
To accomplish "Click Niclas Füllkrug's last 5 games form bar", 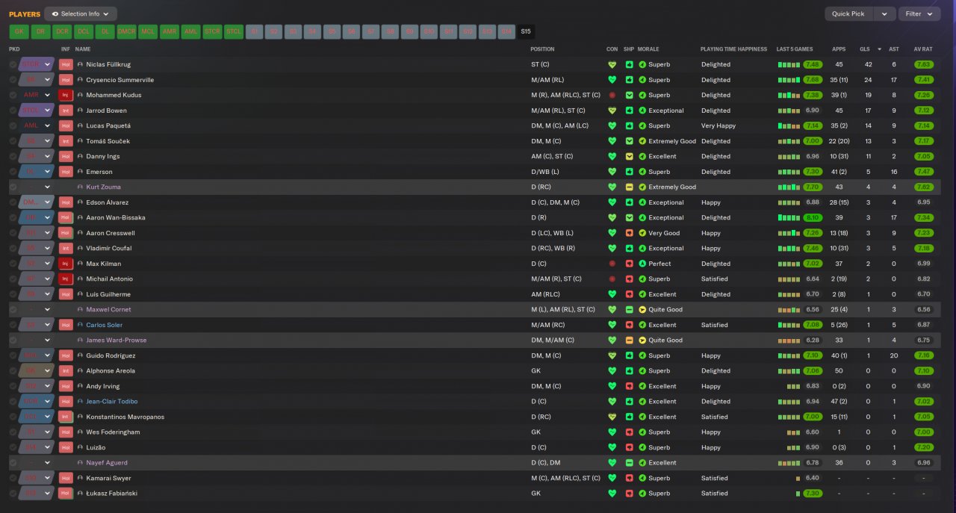I will click(788, 64).
